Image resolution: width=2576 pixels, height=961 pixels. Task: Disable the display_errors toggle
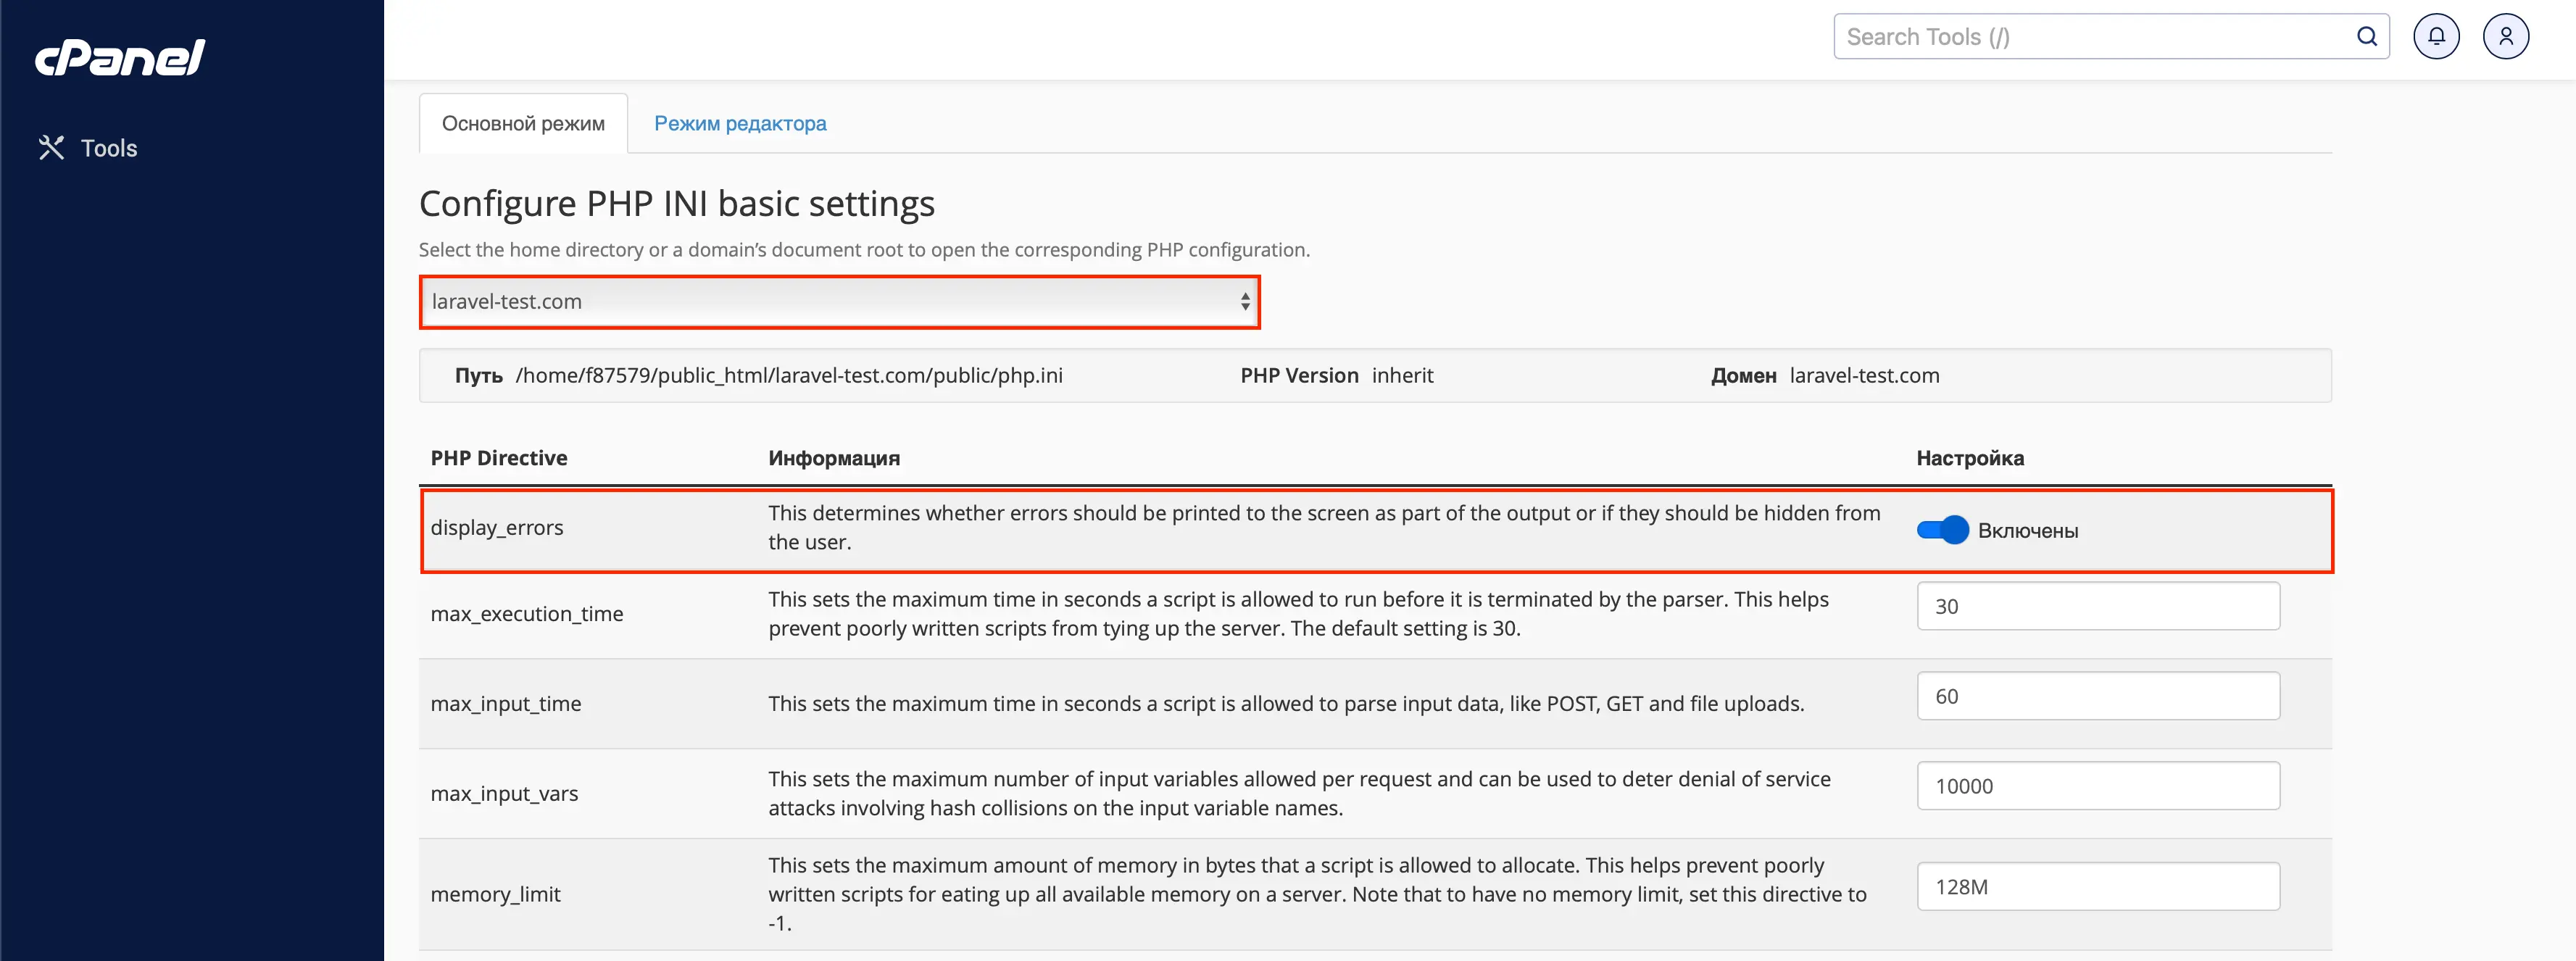(1942, 530)
